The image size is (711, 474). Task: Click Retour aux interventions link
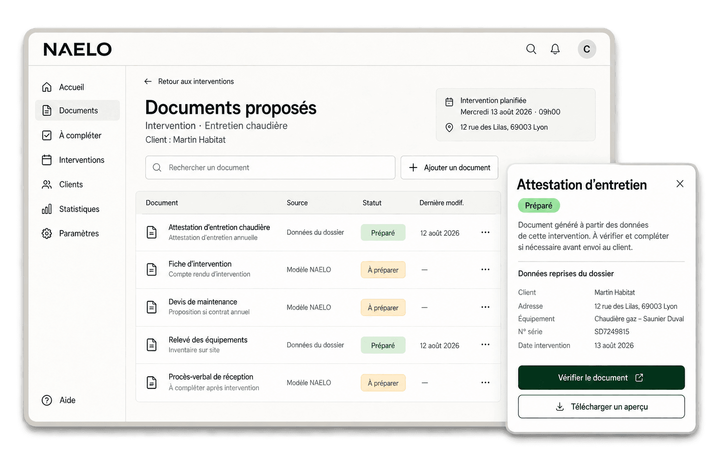(196, 81)
